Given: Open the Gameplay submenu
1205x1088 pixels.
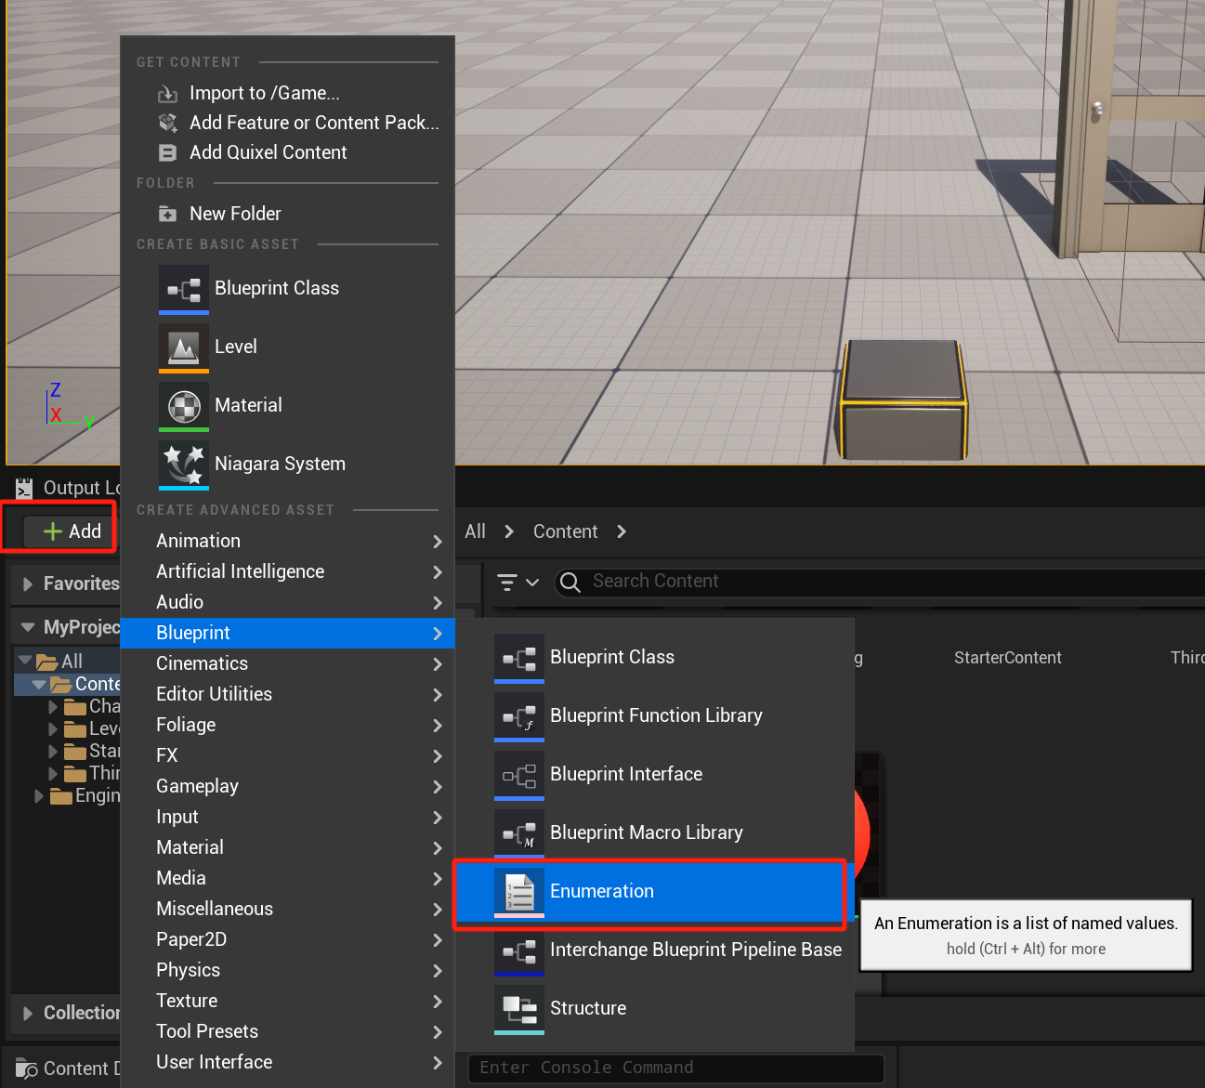Looking at the screenshot, I should [288, 786].
